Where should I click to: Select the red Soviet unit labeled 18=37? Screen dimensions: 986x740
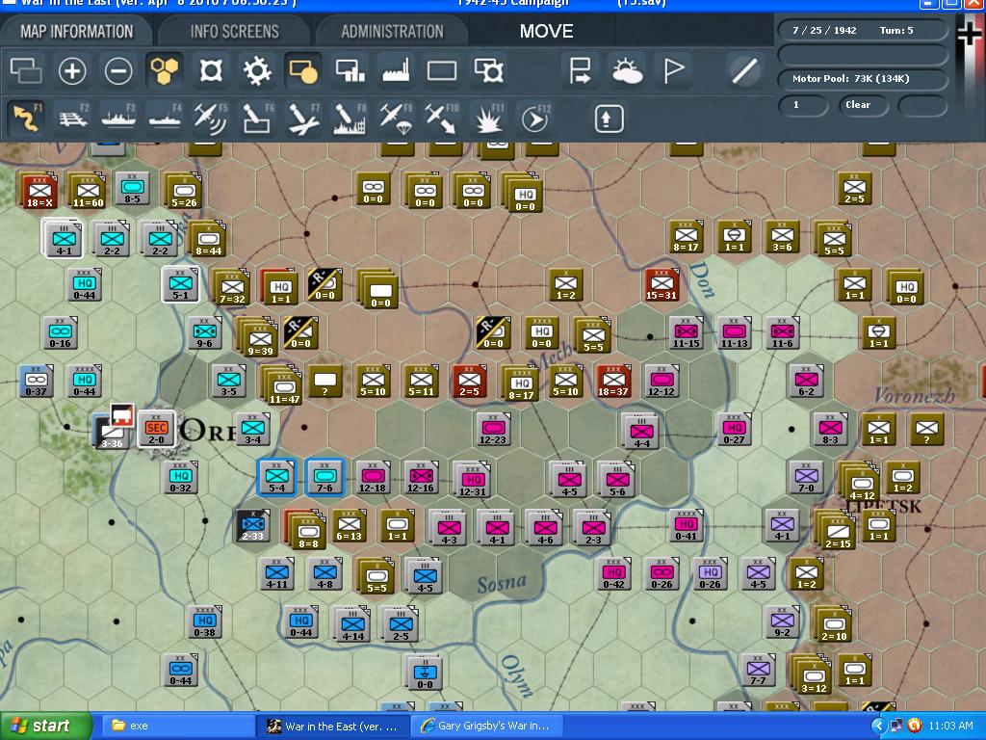[x=613, y=382]
